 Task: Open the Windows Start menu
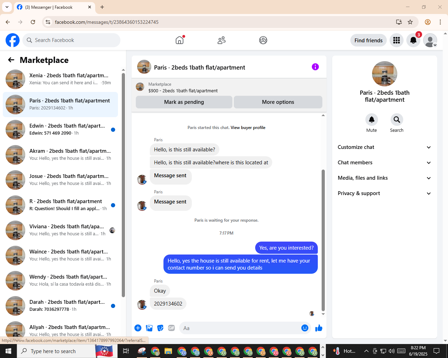pyautogui.click(x=8, y=351)
